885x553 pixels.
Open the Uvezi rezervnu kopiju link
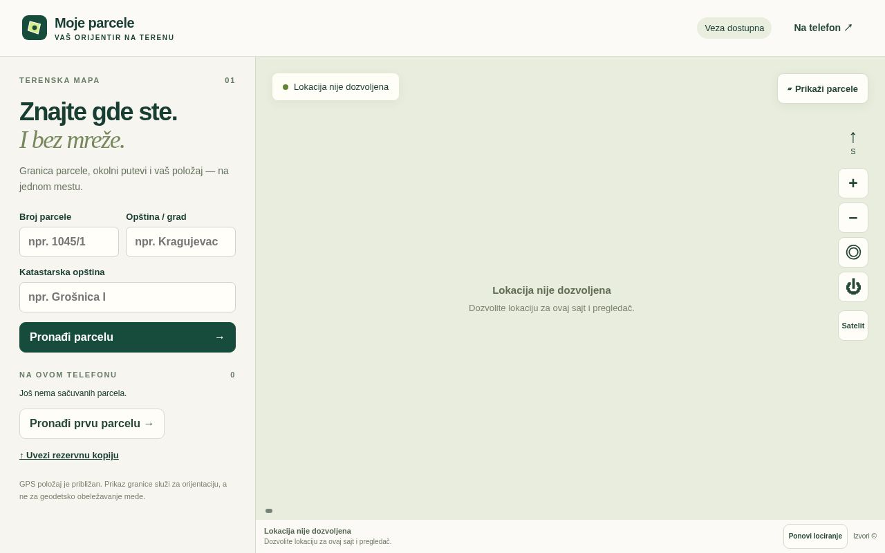pos(69,455)
